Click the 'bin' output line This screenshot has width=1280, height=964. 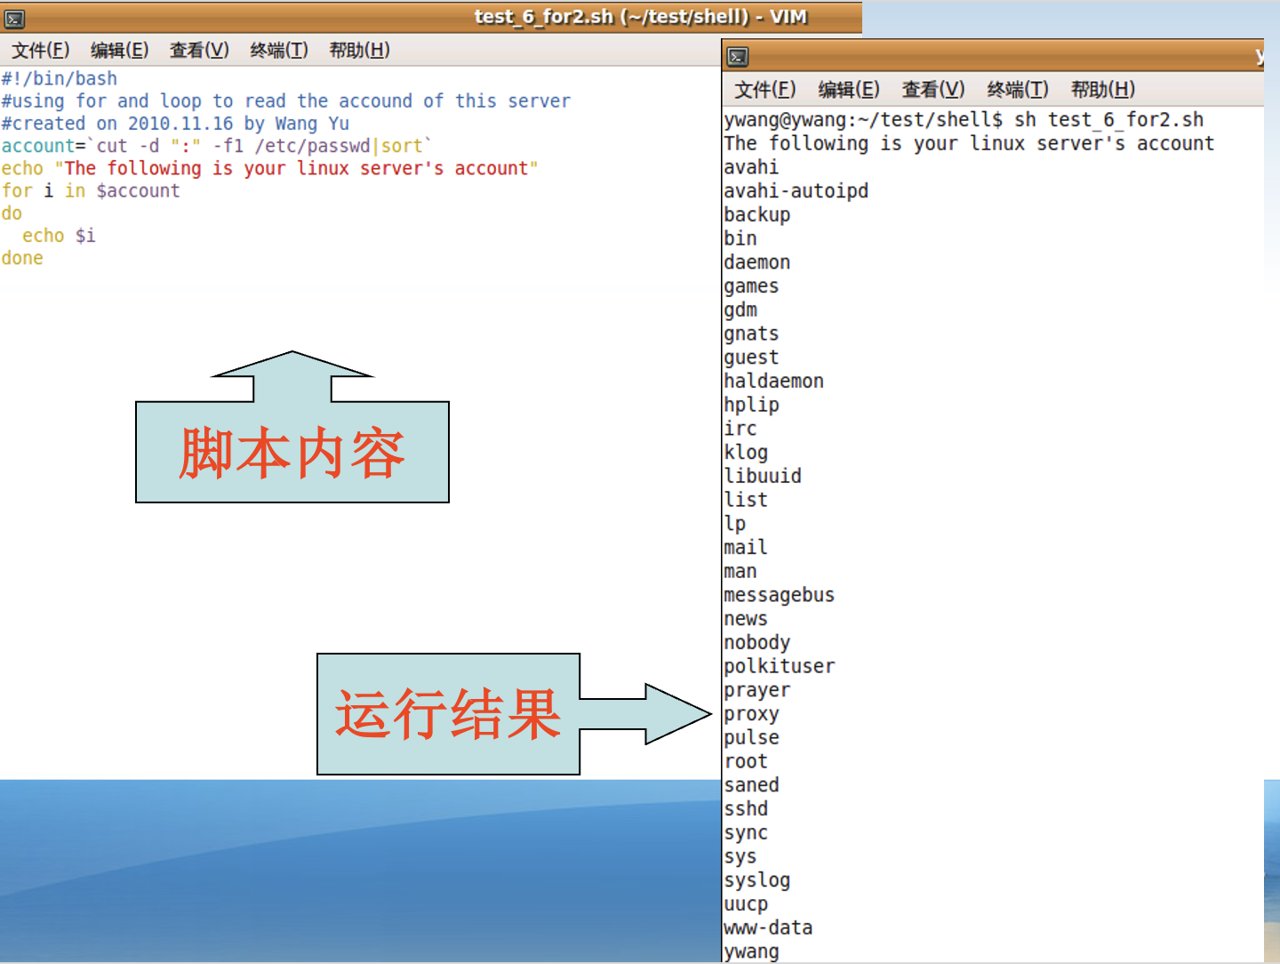click(x=740, y=238)
